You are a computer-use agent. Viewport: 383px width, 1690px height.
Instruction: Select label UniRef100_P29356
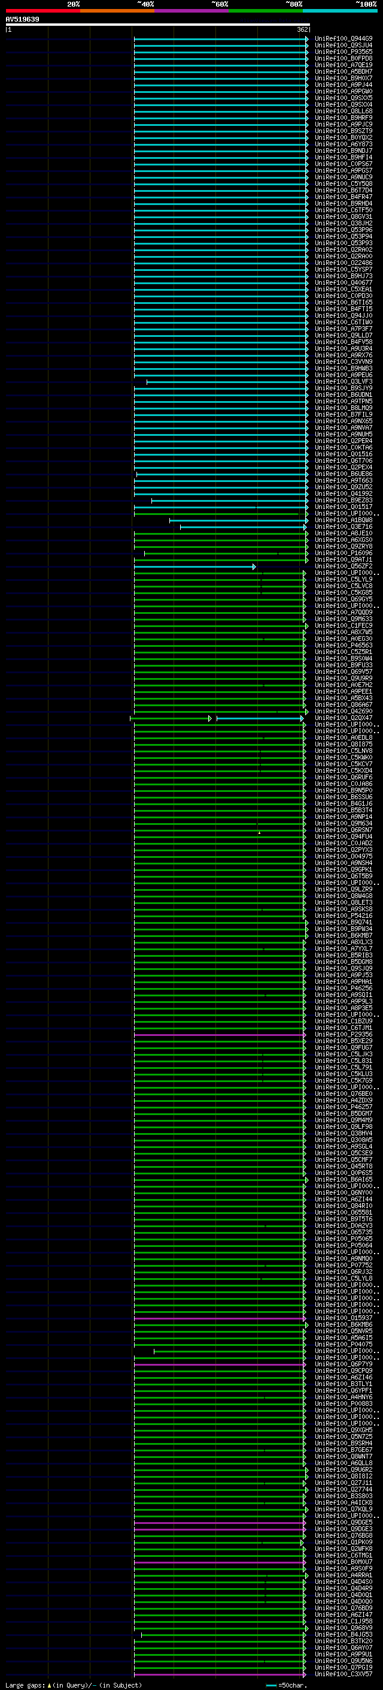click(344, 1035)
